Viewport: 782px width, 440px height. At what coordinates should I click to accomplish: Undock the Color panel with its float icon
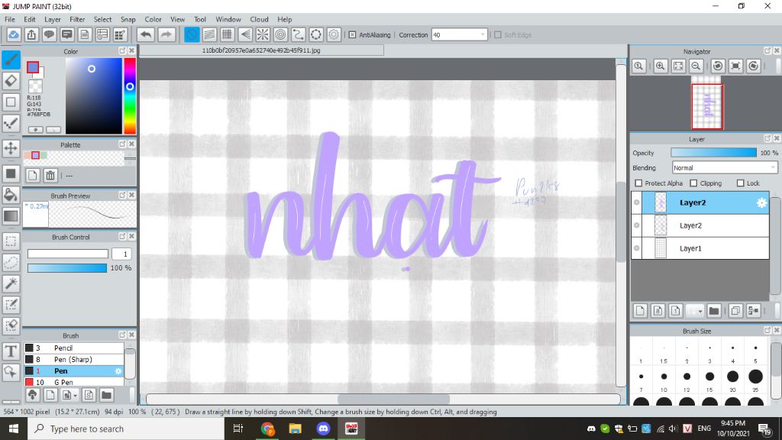click(122, 51)
